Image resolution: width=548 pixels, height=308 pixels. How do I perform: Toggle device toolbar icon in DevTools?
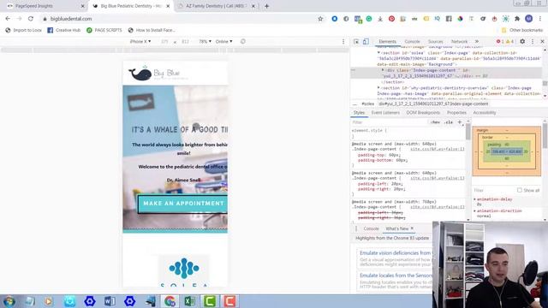(x=366, y=41)
